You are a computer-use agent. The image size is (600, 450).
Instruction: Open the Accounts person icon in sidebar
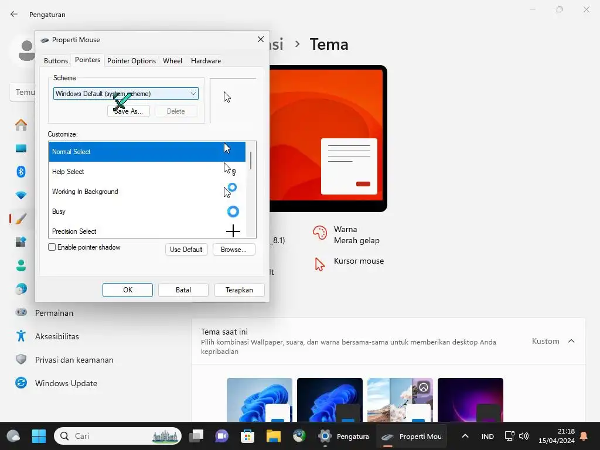tap(21, 265)
